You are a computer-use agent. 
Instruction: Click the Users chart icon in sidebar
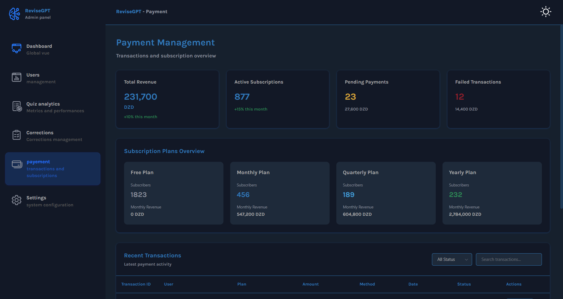(16, 77)
